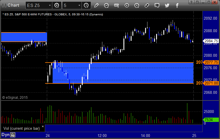Open the comment speech bubble icon
Image resolution: width=220 pixels, height=139 pixels.
[157, 6]
